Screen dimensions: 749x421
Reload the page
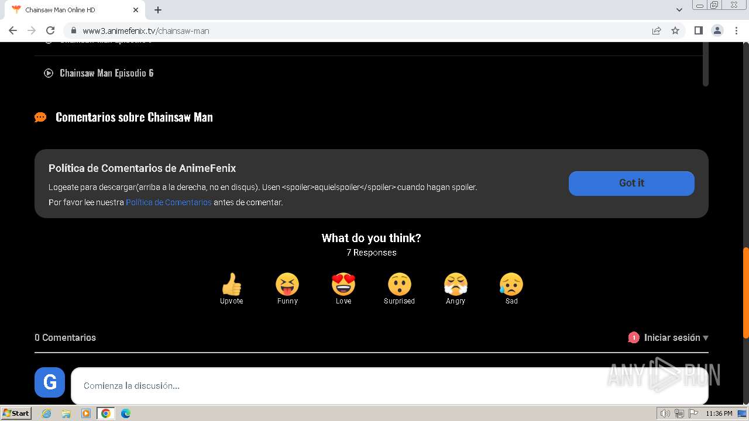[50, 30]
